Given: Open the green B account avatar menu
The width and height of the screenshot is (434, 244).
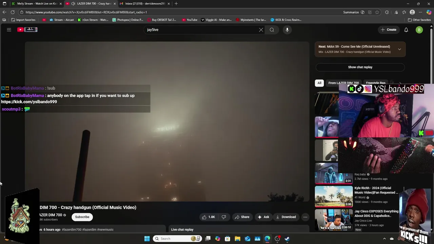Looking at the screenshot, I should click(419, 30).
